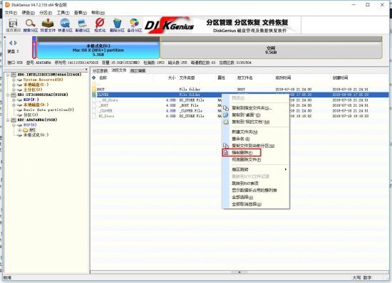Switch to the 浏览文件 tab

click(119, 70)
